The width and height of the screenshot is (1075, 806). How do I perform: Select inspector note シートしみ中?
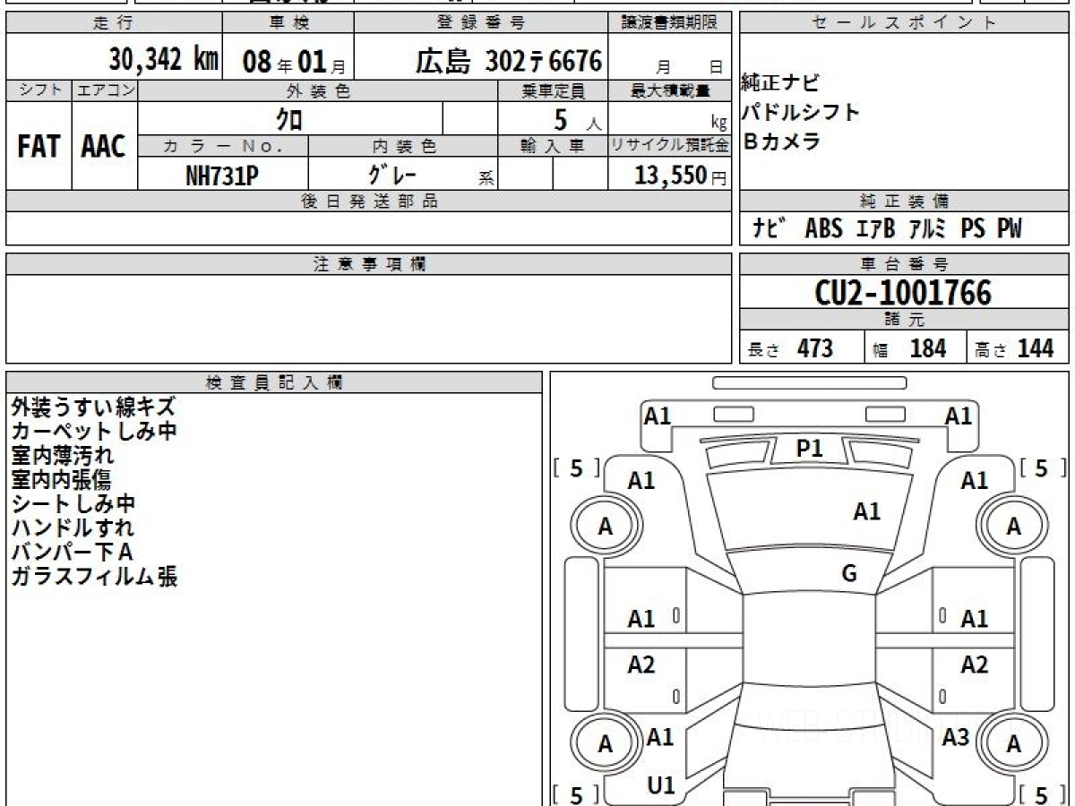(73, 503)
